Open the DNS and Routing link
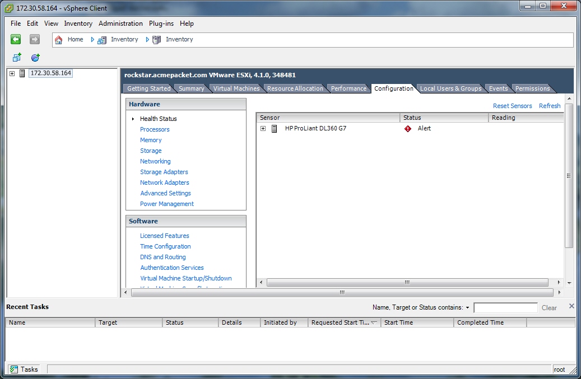Screen dimensions: 581x379 coord(162,257)
